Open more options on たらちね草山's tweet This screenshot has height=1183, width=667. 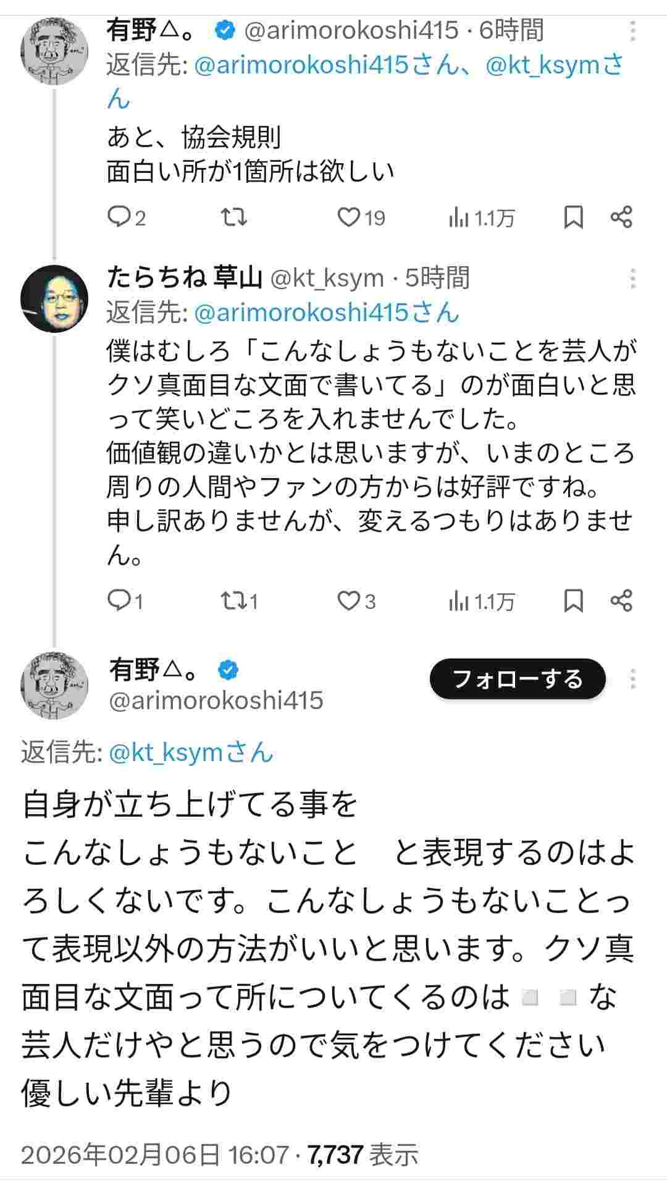point(632,279)
